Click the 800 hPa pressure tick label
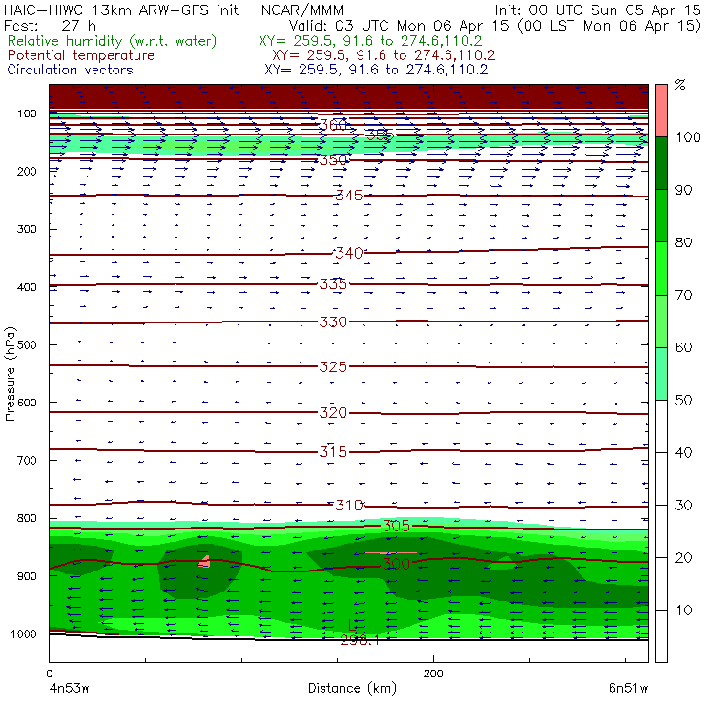This screenshot has width=706, height=706. point(27,518)
